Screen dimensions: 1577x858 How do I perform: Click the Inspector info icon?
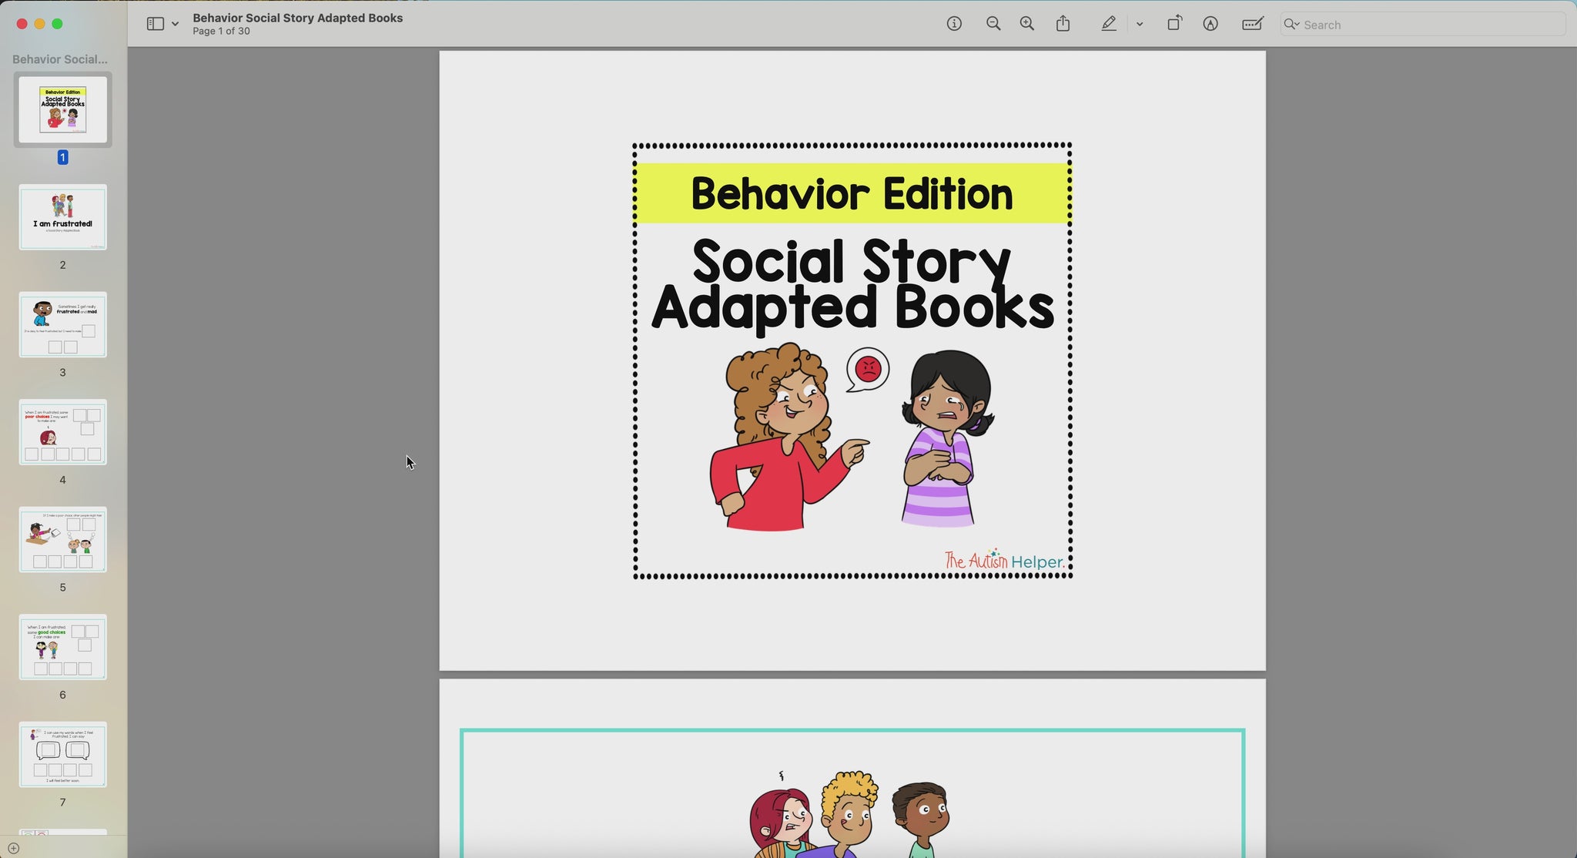[x=954, y=24]
